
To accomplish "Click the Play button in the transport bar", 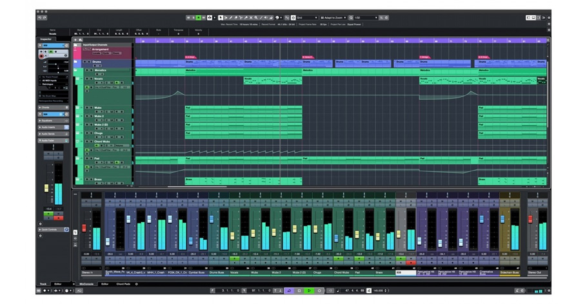I will [x=309, y=290].
